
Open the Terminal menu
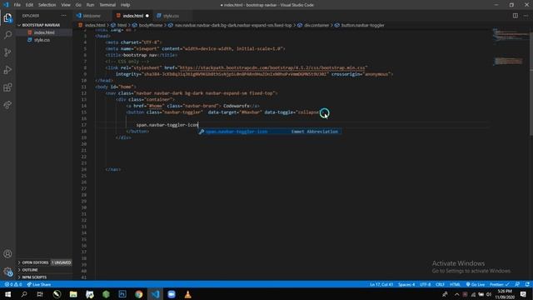coord(107,5)
